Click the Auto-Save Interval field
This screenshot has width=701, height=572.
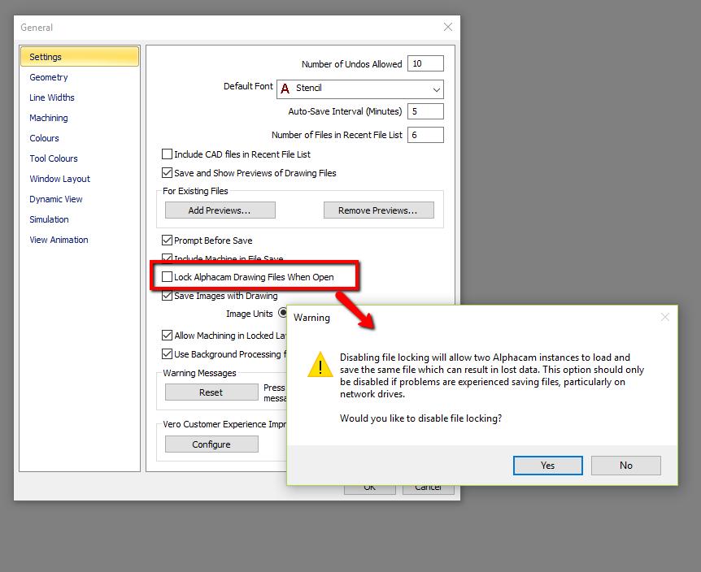[425, 111]
